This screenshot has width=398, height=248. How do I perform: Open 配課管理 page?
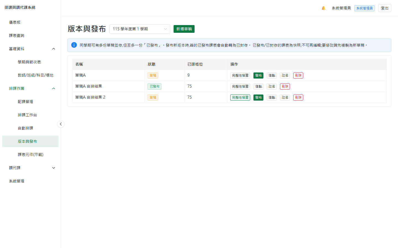[30, 102]
